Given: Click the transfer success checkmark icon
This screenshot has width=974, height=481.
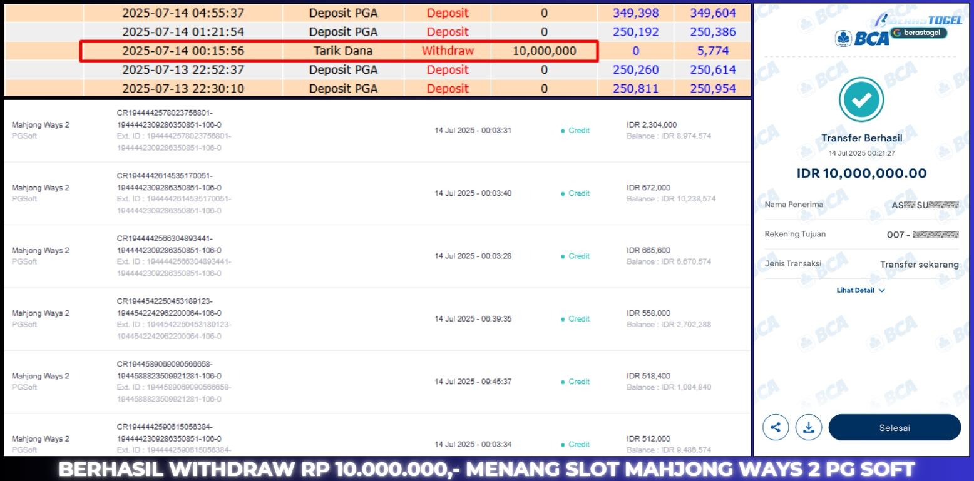Looking at the screenshot, I should (x=861, y=99).
